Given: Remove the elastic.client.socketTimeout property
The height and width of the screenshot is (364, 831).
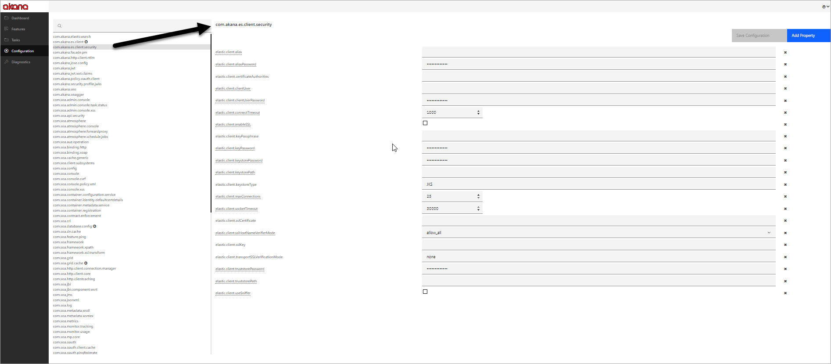Looking at the screenshot, I should (x=785, y=209).
